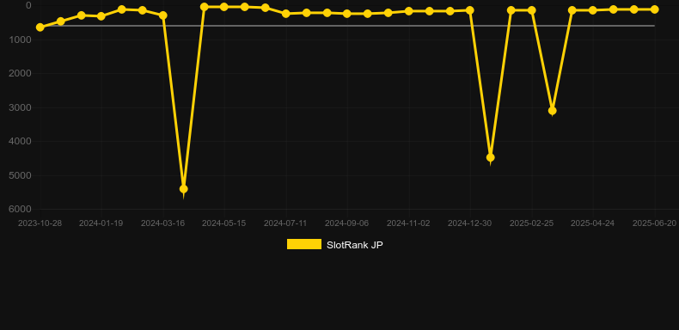This screenshot has width=679, height=330.
Task: Click the 2024-12-30 x-axis date label
Action: pyautogui.click(x=469, y=223)
